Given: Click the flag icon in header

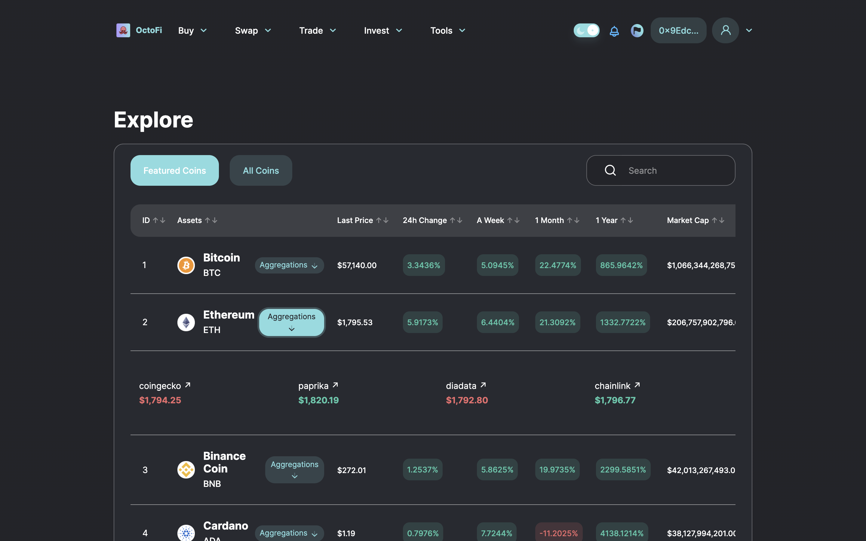Looking at the screenshot, I should (637, 30).
